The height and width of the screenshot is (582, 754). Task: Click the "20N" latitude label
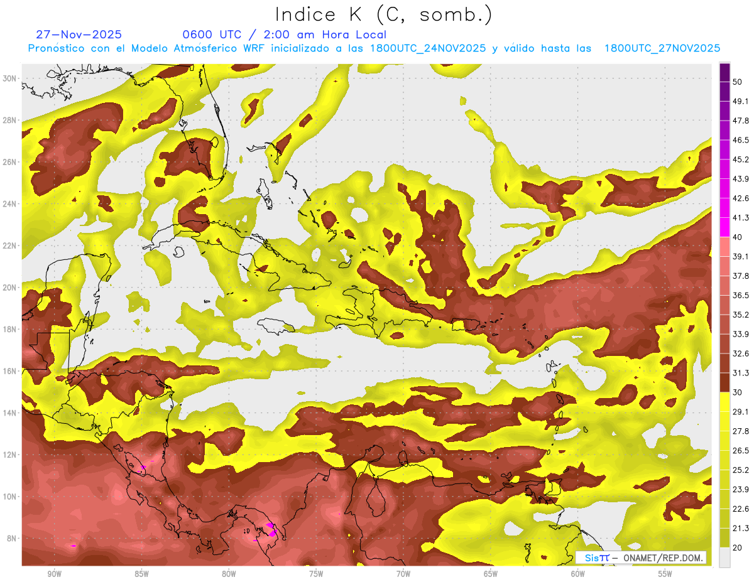point(10,288)
